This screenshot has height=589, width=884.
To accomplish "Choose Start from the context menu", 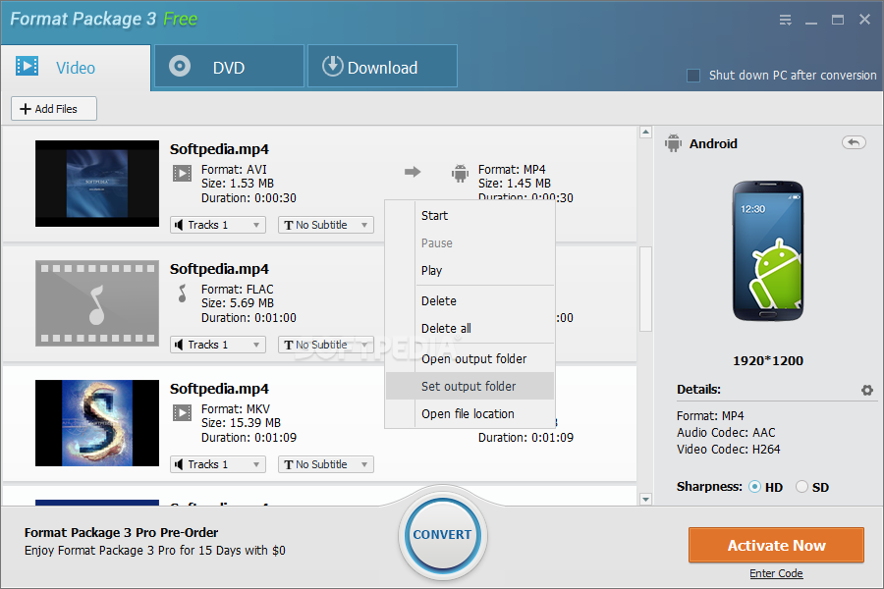I will click(470, 215).
